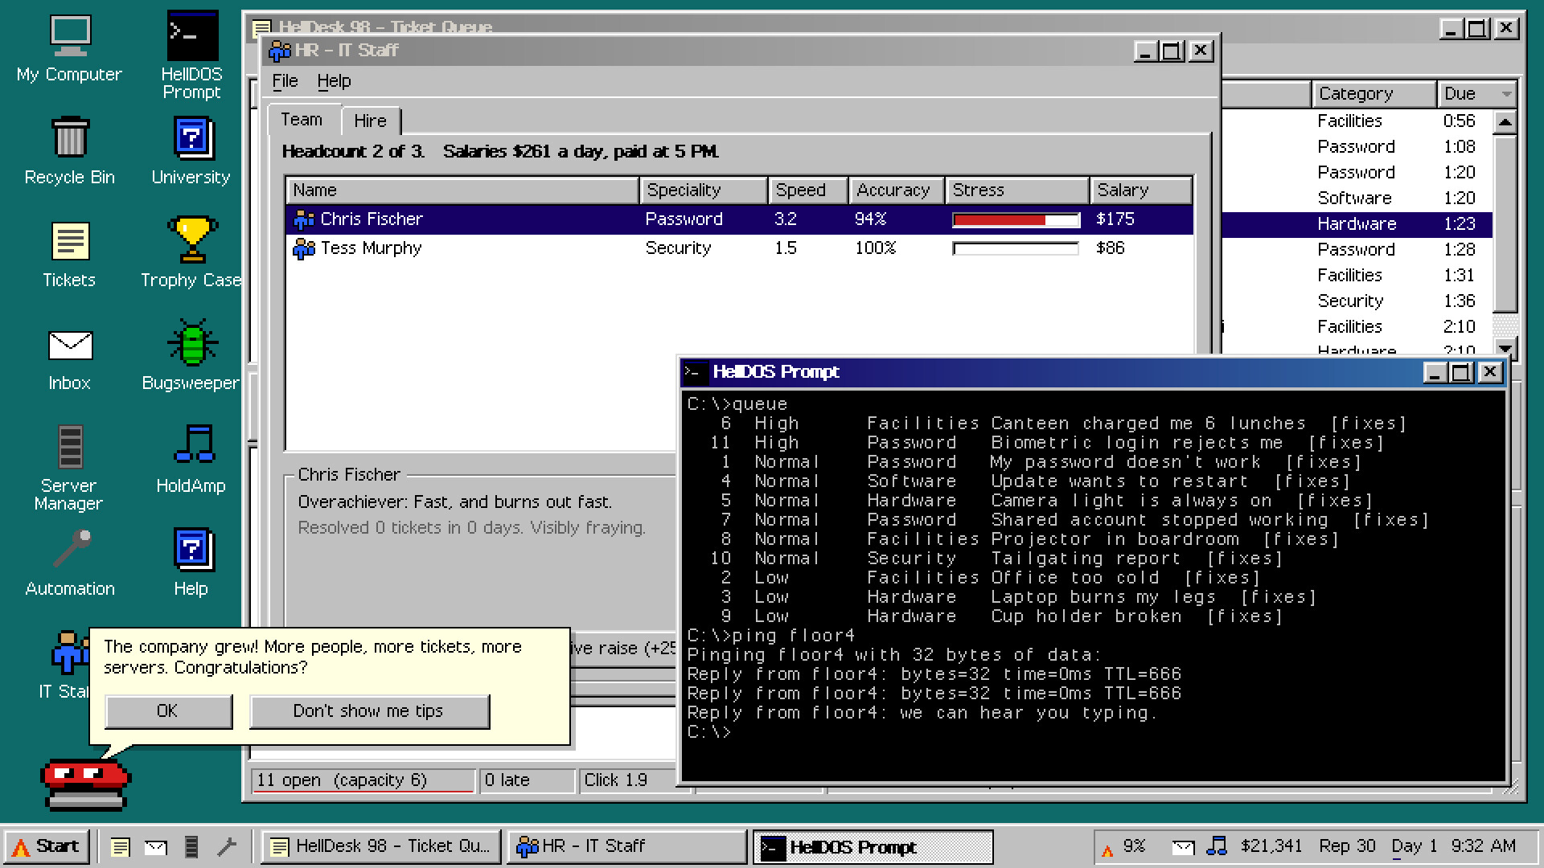1544x868 pixels.
Task: Select the Team tab
Action: 302,119
